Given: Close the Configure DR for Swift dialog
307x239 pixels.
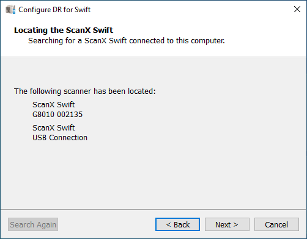Looking at the screenshot, I should pos(297,9).
